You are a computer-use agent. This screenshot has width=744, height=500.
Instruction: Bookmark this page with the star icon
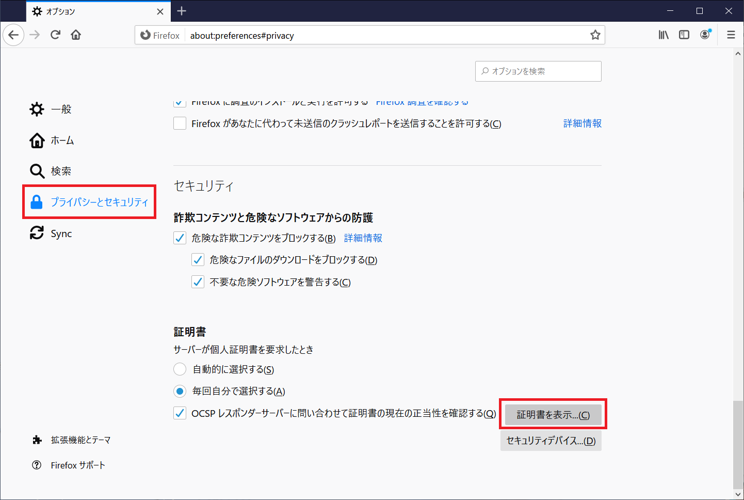coord(595,35)
